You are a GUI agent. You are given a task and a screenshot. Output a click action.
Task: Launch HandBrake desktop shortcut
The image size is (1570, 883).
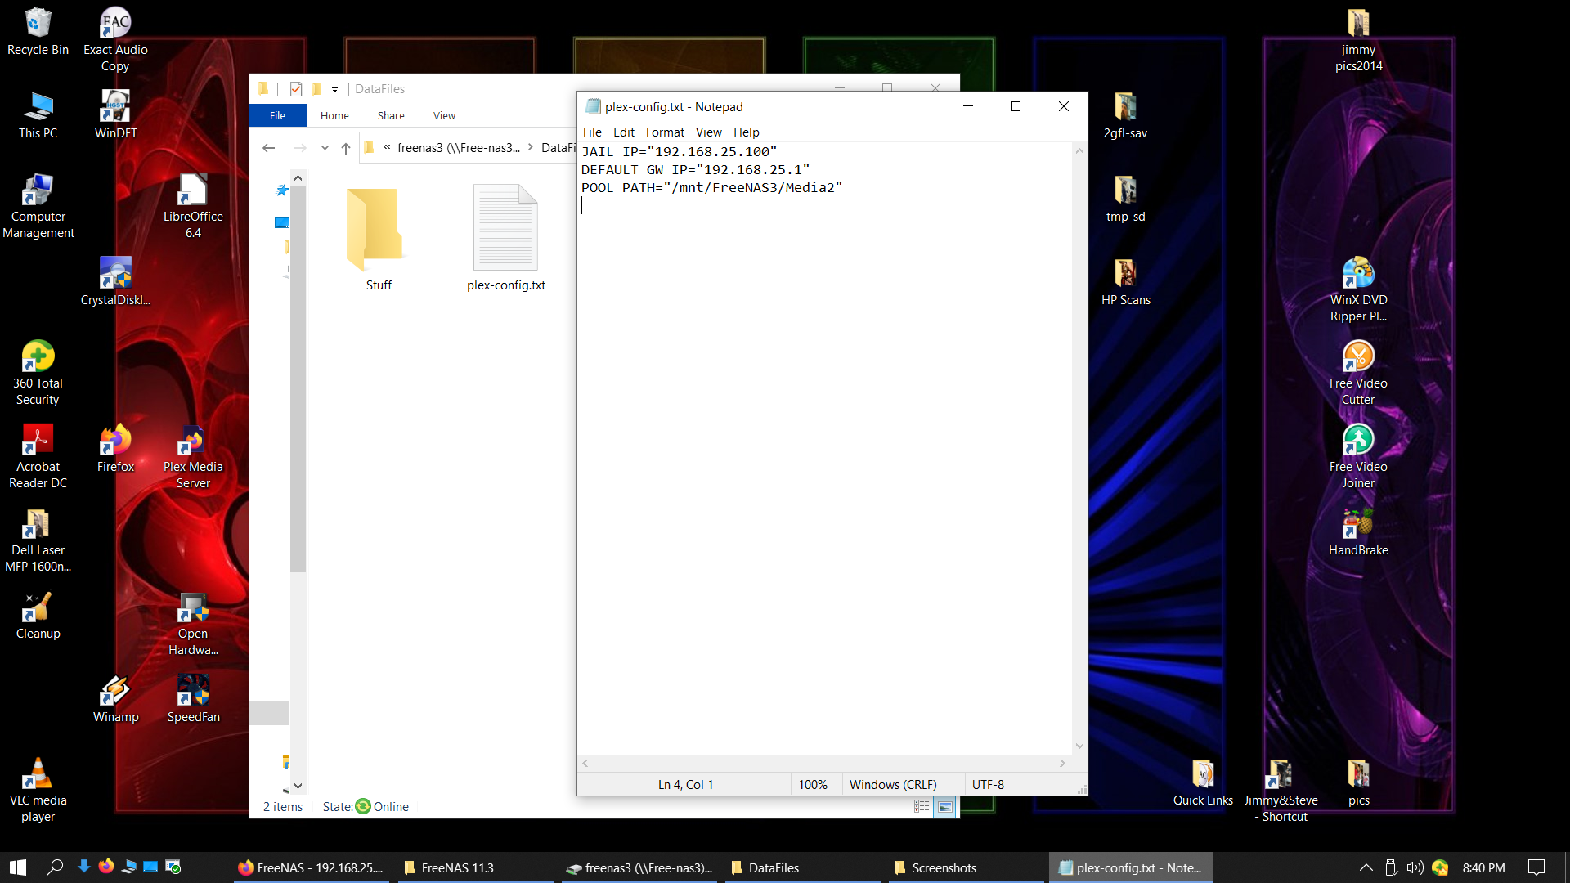pos(1358,532)
